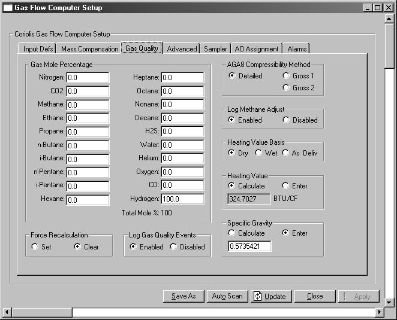Image resolution: width=397 pixels, height=320 pixels.
Task: Focus the n-Pentane percentage field
Action: click(88, 172)
